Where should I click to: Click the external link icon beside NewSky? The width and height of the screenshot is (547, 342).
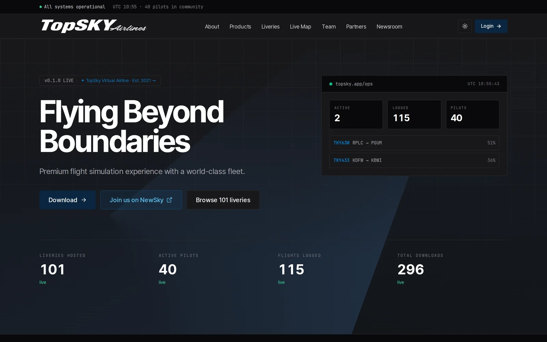[169, 200]
